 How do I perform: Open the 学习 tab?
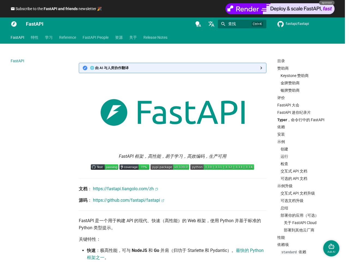(49, 37)
